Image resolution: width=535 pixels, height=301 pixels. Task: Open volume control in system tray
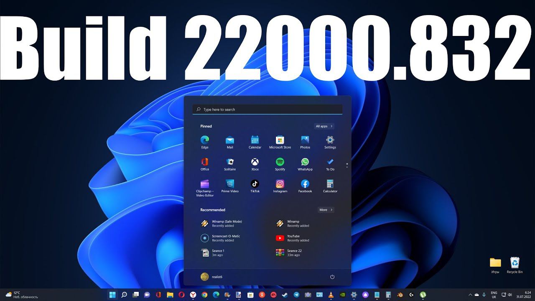[510, 295]
